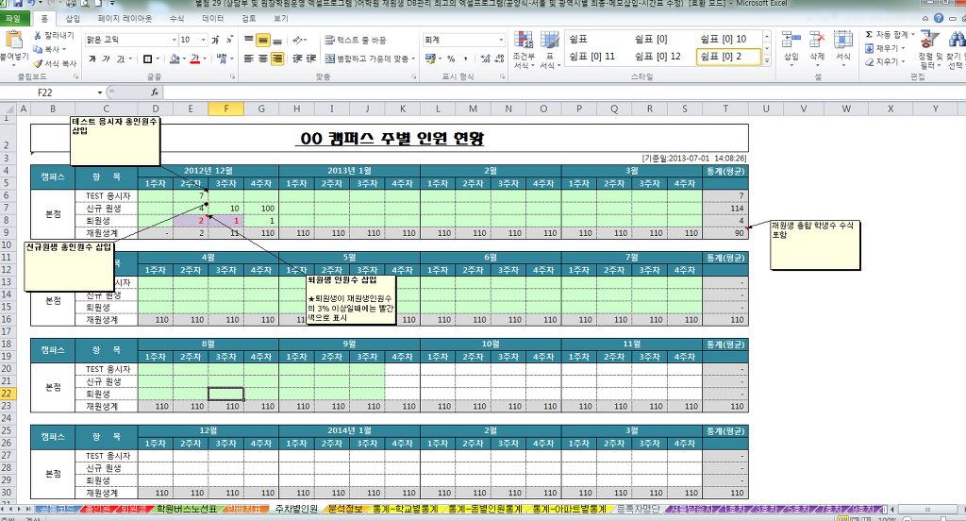Open Format as Table (표 서식)
The width and height of the screenshot is (966, 521).
pos(548,49)
